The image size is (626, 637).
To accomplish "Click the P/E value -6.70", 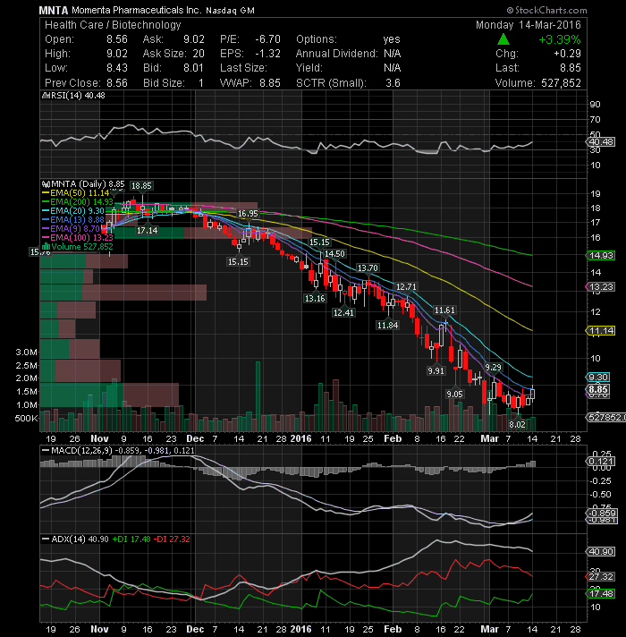I will click(267, 39).
